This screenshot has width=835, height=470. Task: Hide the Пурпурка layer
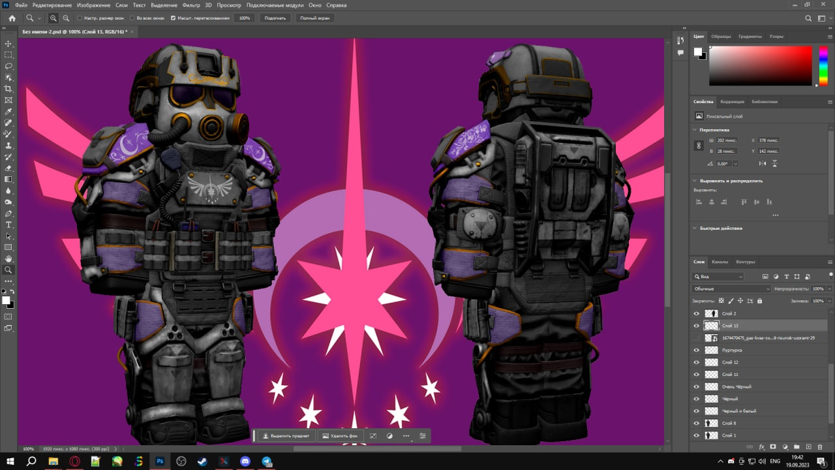tap(696, 351)
